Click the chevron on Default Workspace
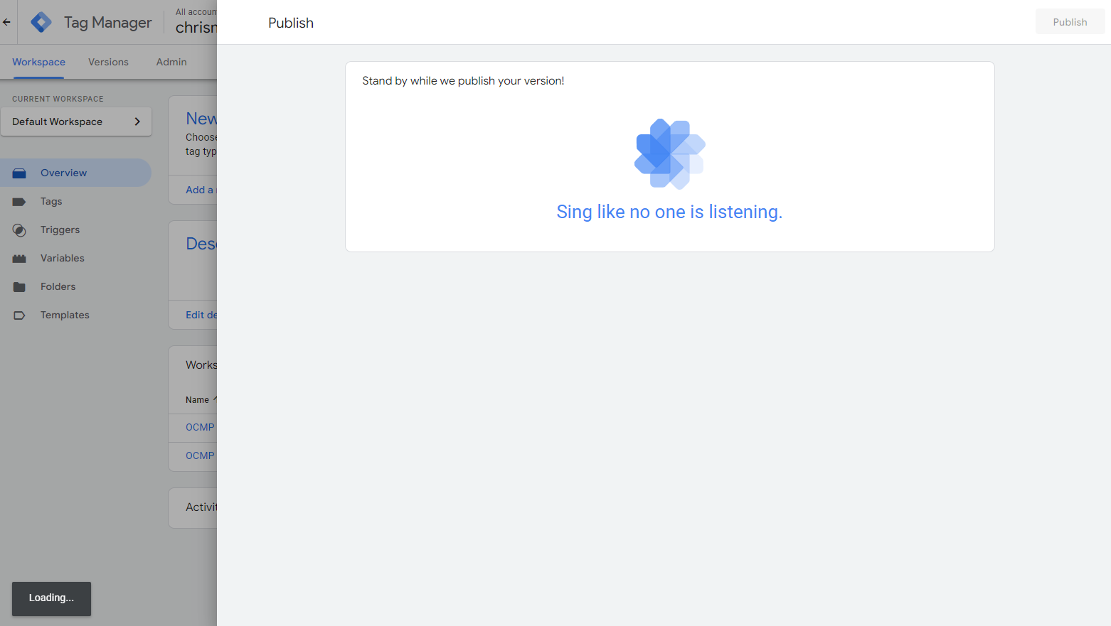 click(x=137, y=122)
